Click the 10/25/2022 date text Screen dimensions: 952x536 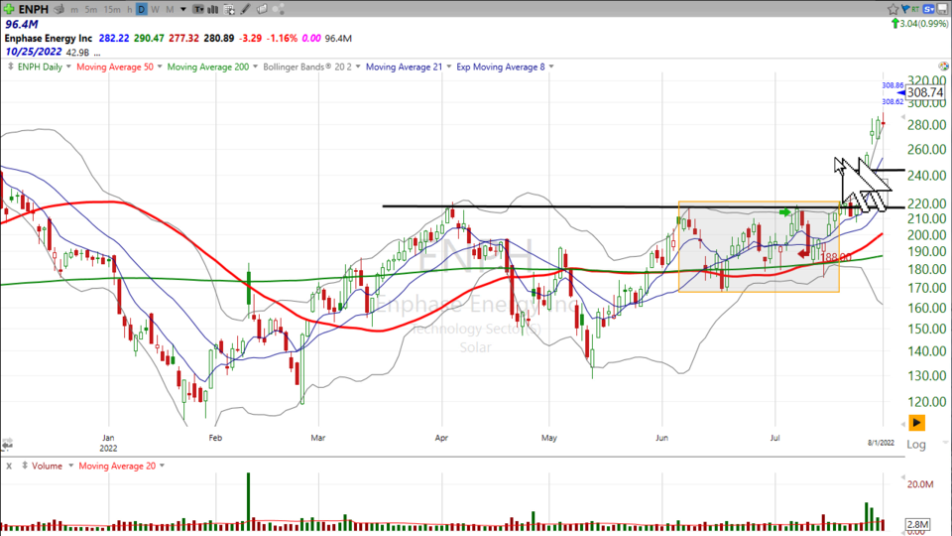tap(34, 52)
